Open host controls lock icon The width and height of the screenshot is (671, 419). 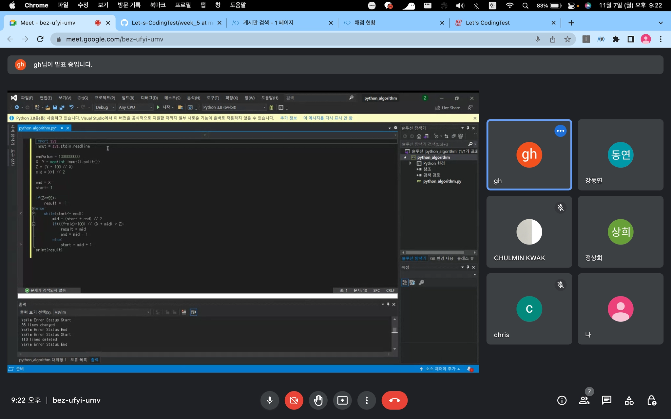coord(651,400)
